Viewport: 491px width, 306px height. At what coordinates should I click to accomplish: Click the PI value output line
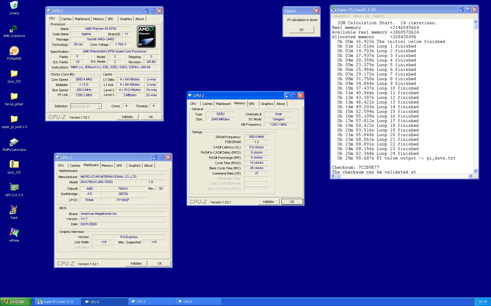tap(396, 158)
